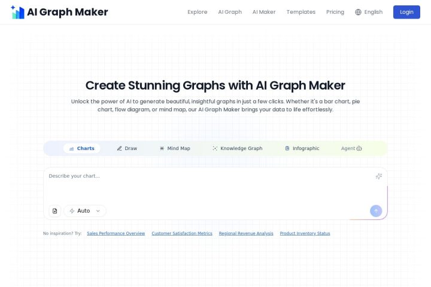Click the AI Graph Maker brand title
This screenshot has width=431, height=287.
click(x=67, y=12)
